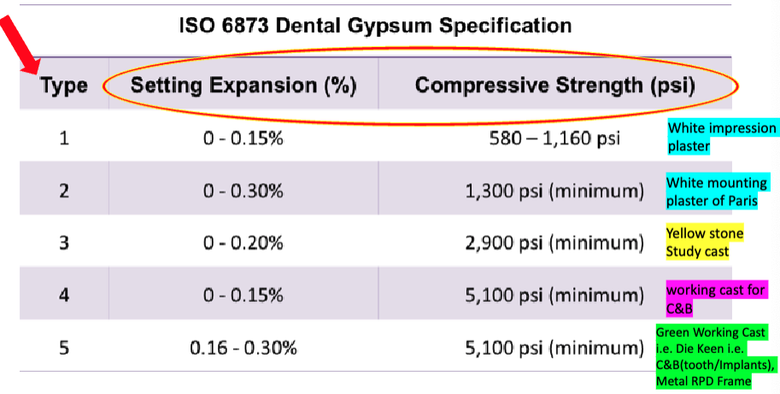Select the "0.16 - 0.30%" expansion cell

tap(243, 348)
